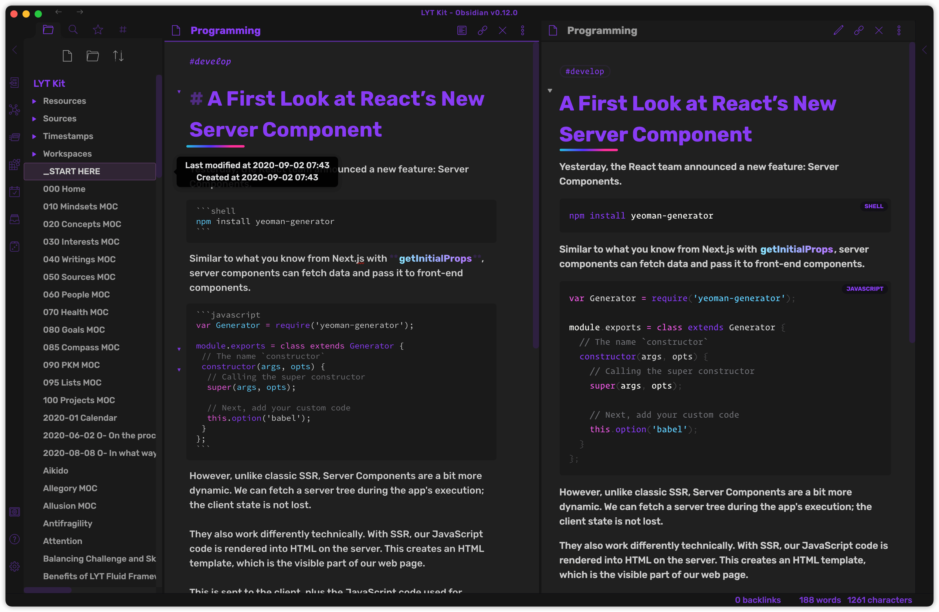Click the #develop tag in preview pane
Screen dimensions: 939x612
pyautogui.click(x=584, y=71)
